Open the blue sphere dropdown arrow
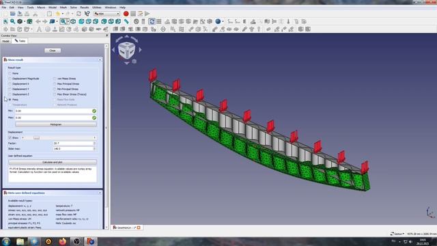 (223, 21)
